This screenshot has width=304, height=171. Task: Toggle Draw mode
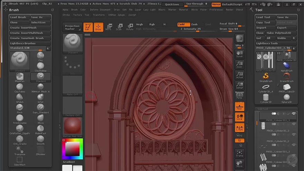pyautogui.click(x=98, y=27)
